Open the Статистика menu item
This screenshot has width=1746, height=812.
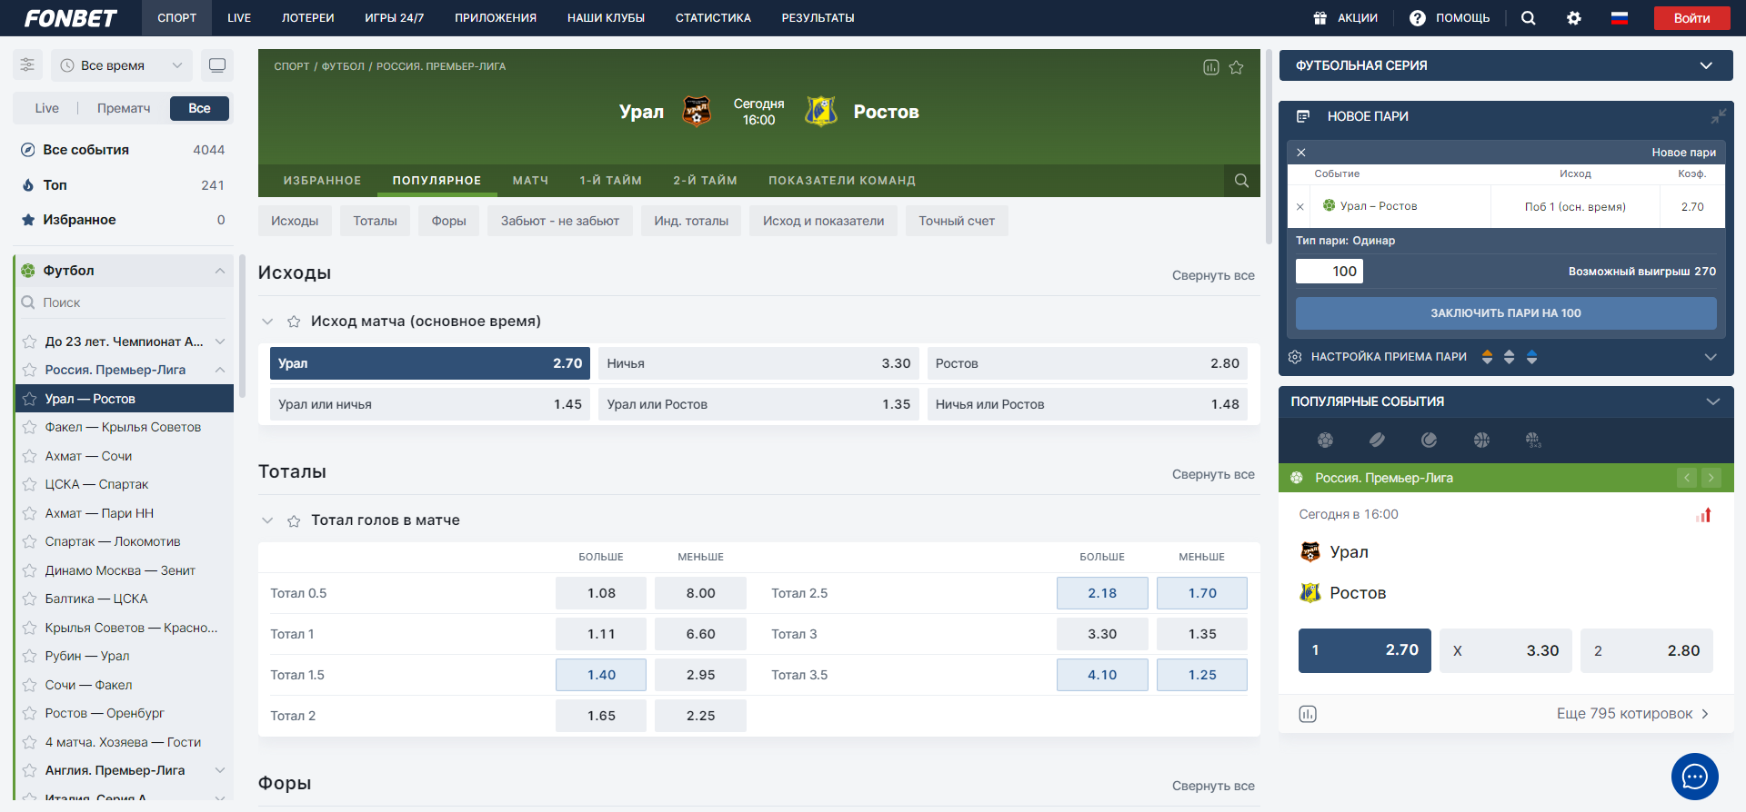712,18
